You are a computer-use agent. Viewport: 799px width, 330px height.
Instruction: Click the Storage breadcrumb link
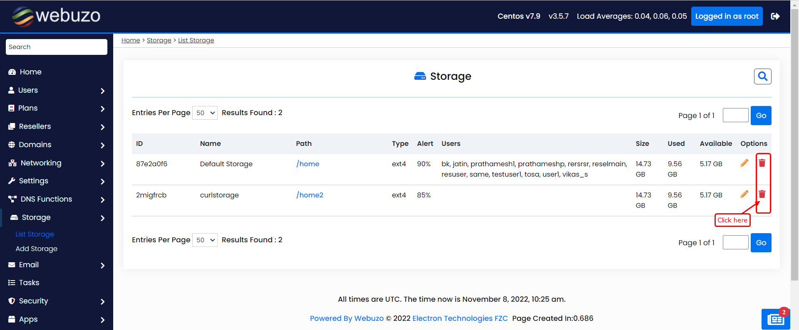(x=159, y=40)
